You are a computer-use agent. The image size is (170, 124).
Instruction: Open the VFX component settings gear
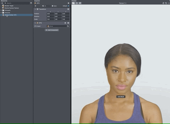(68, 23)
